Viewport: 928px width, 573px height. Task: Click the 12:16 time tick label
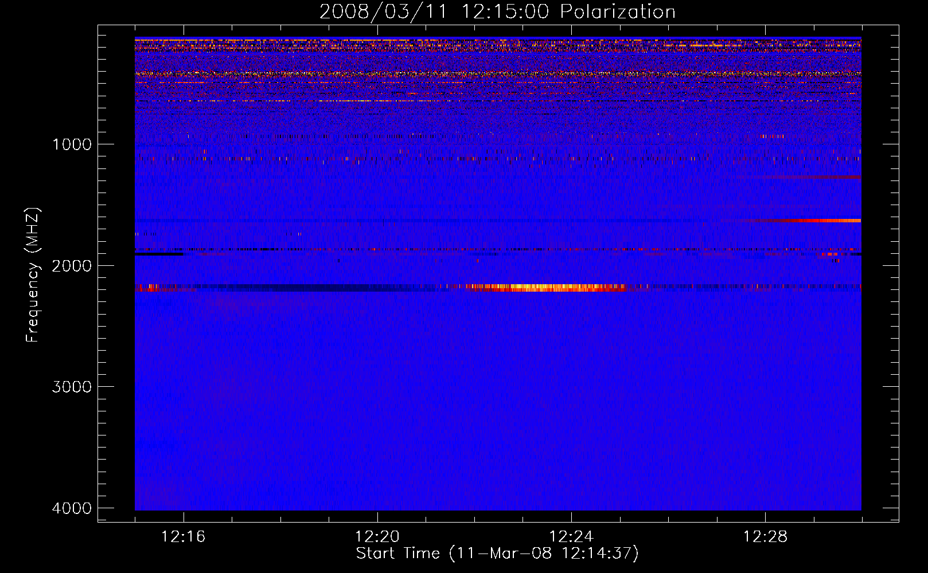coord(184,537)
